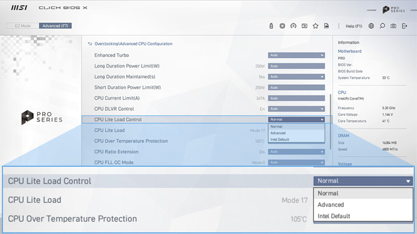Change BIOS language via the globe icon

pyautogui.click(x=371, y=26)
